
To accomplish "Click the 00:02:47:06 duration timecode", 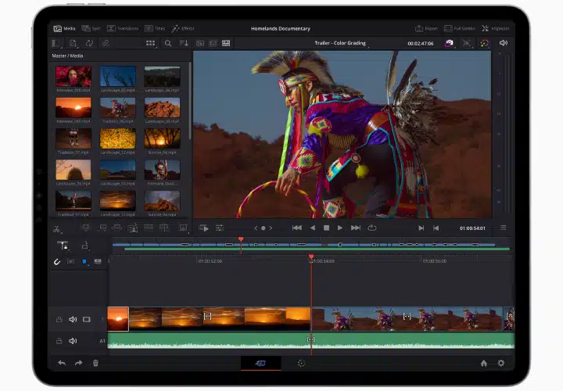I will point(421,44).
